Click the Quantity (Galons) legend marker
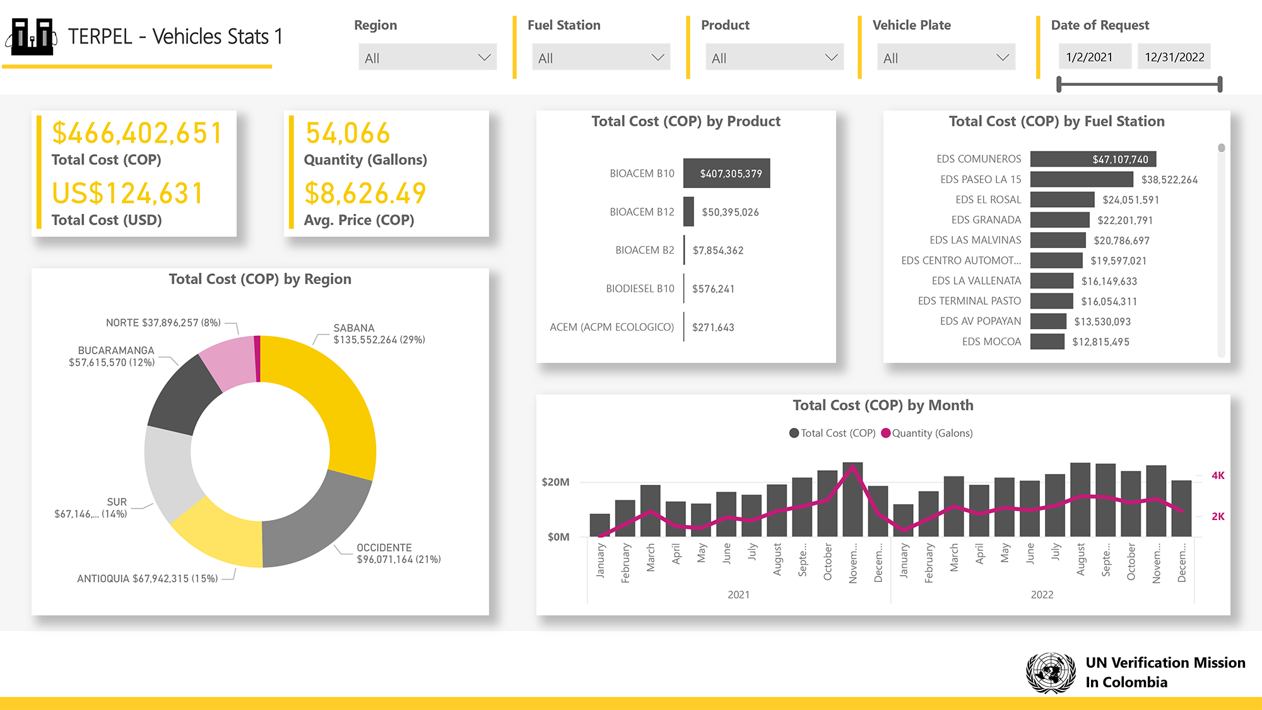 (886, 433)
